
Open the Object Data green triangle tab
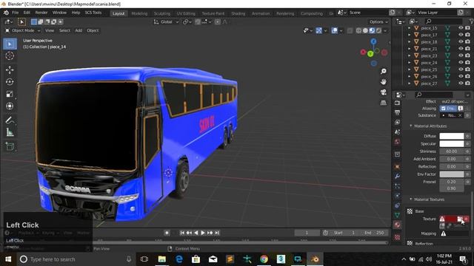397,215
